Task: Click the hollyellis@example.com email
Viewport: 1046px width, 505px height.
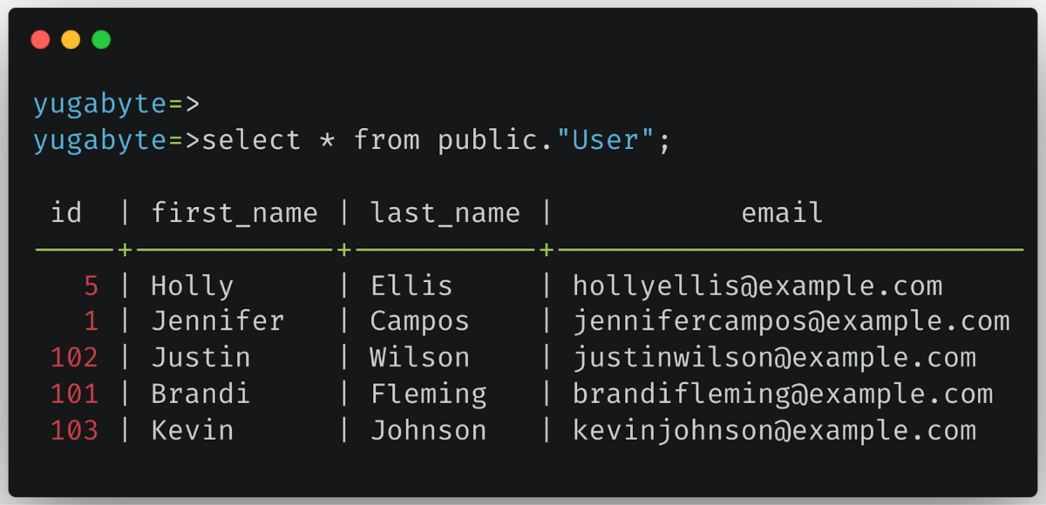Action: [x=757, y=286]
